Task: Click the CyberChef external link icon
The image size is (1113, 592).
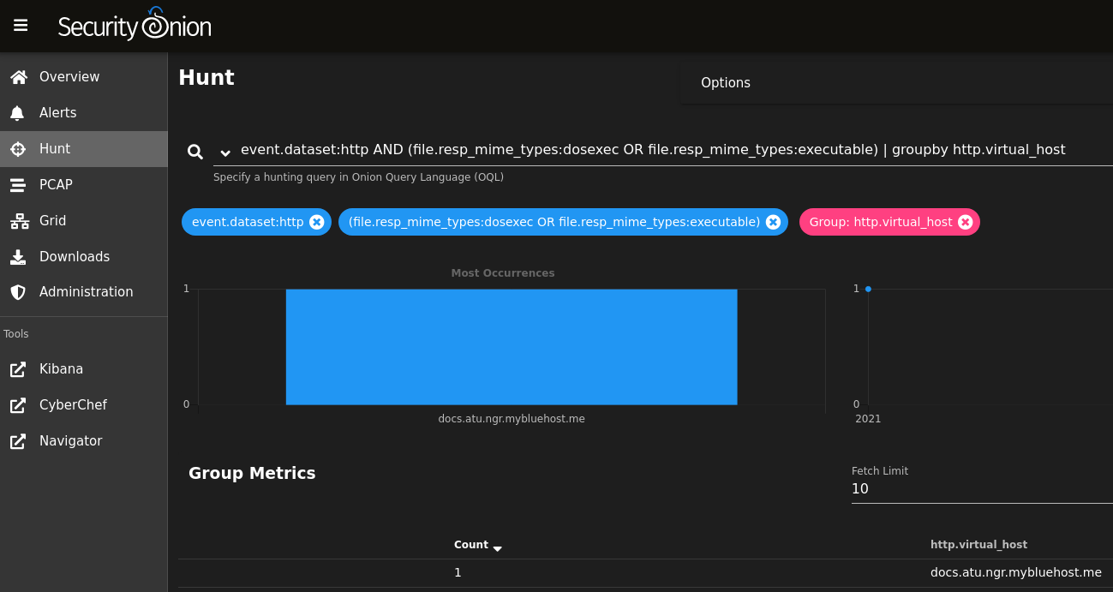Action: coord(18,405)
